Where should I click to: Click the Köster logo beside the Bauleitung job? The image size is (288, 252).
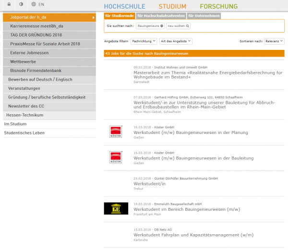[116, 157]
